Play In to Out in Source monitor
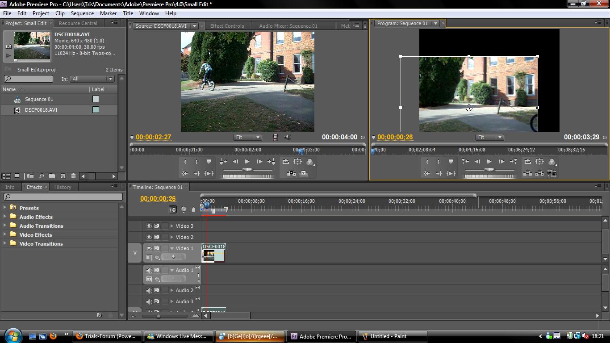This screenshot has height=343, width=610. (209, 173)
